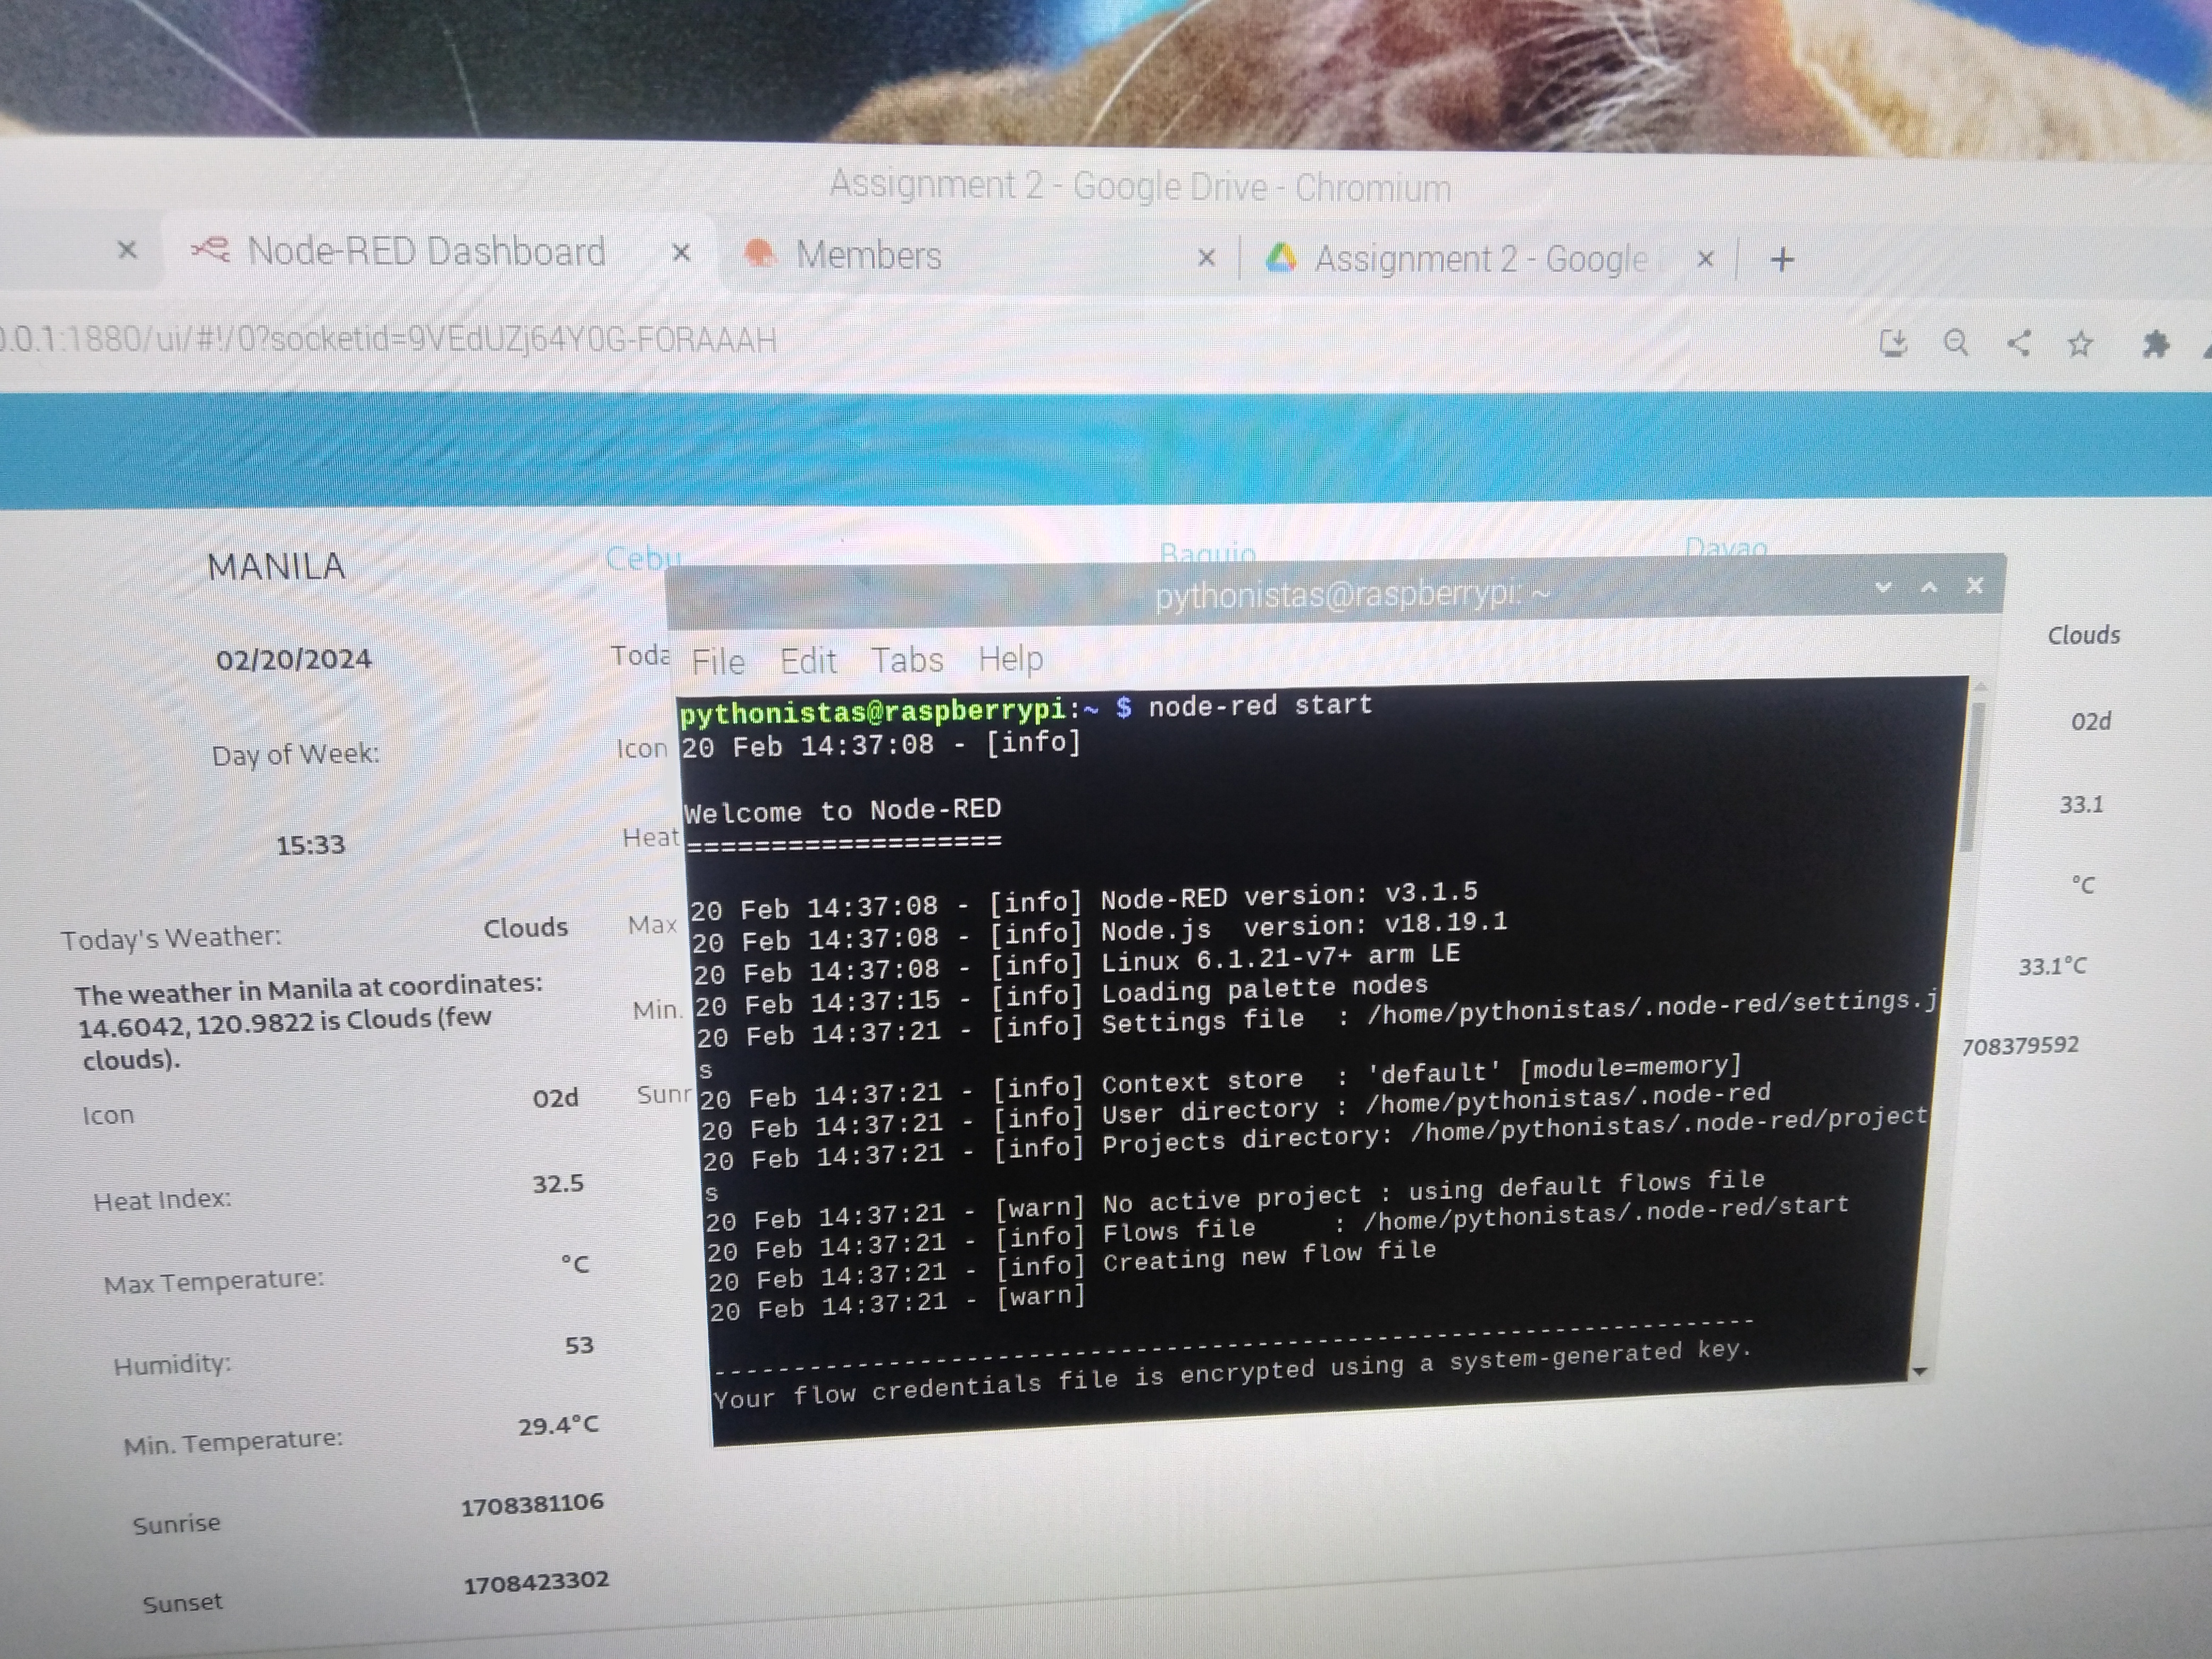Viewport: 2212px width, 1659px height.
Task: Click the Humidity value 53
Action: [x=579, y=1346]
